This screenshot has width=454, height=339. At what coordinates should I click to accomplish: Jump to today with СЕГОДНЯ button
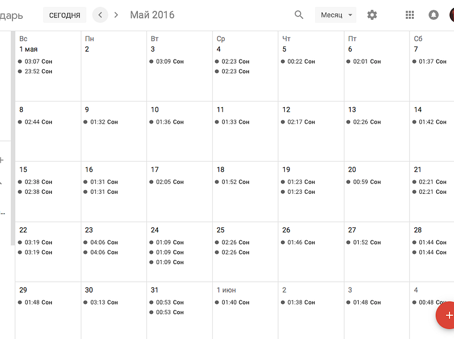click(65, 15)
